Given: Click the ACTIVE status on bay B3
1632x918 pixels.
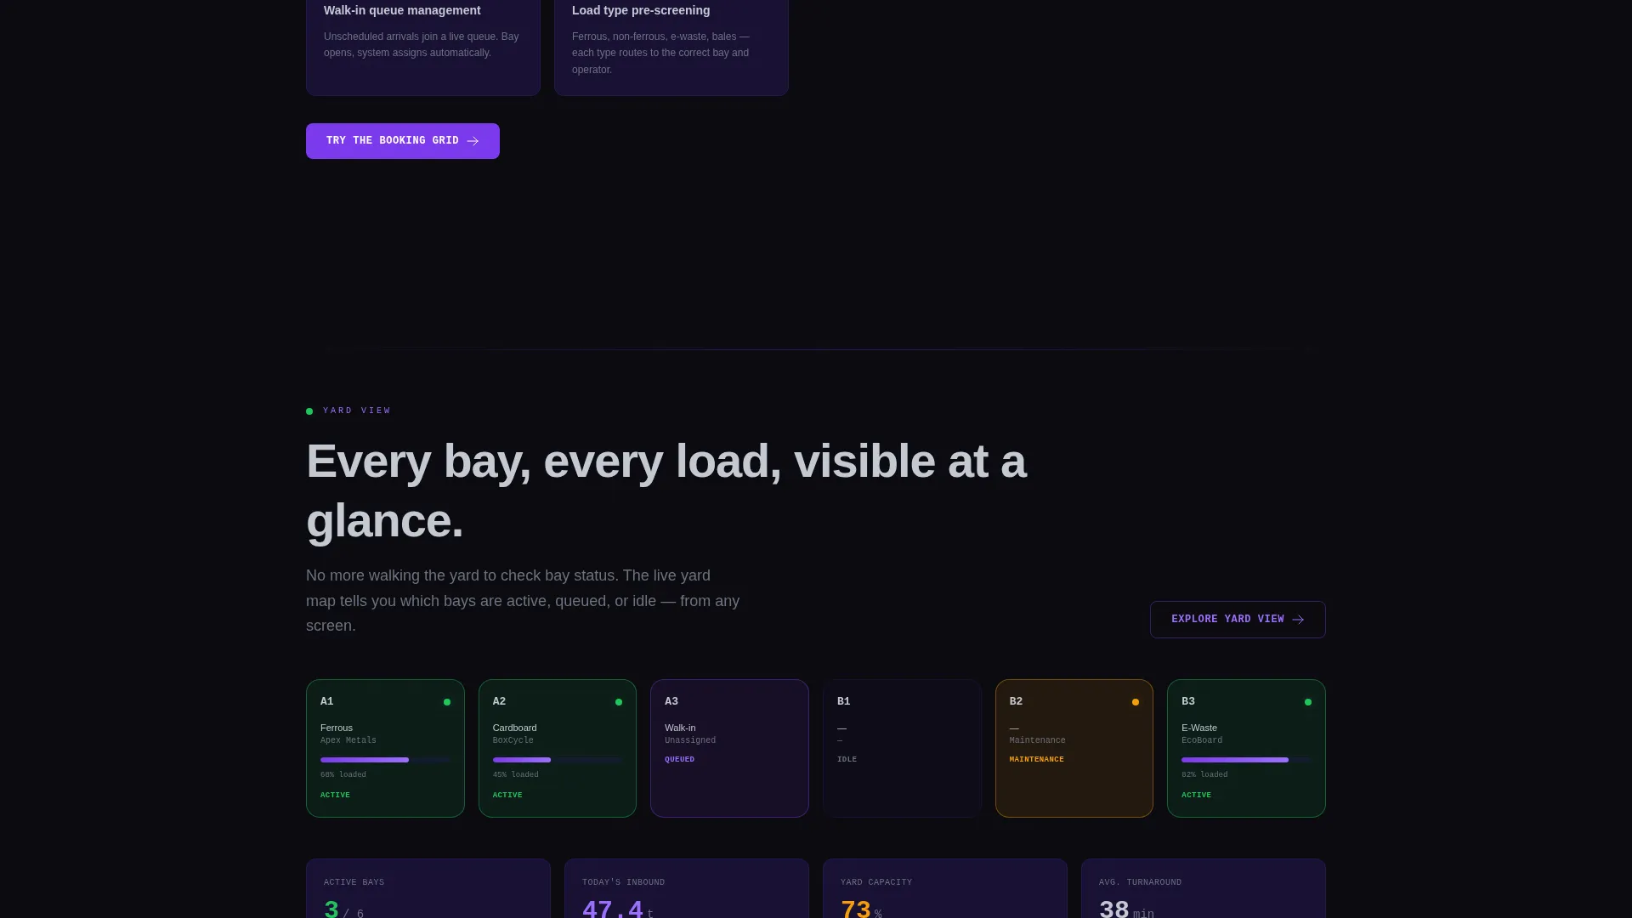Looking at the screenshot, I should pos(1196,796).
